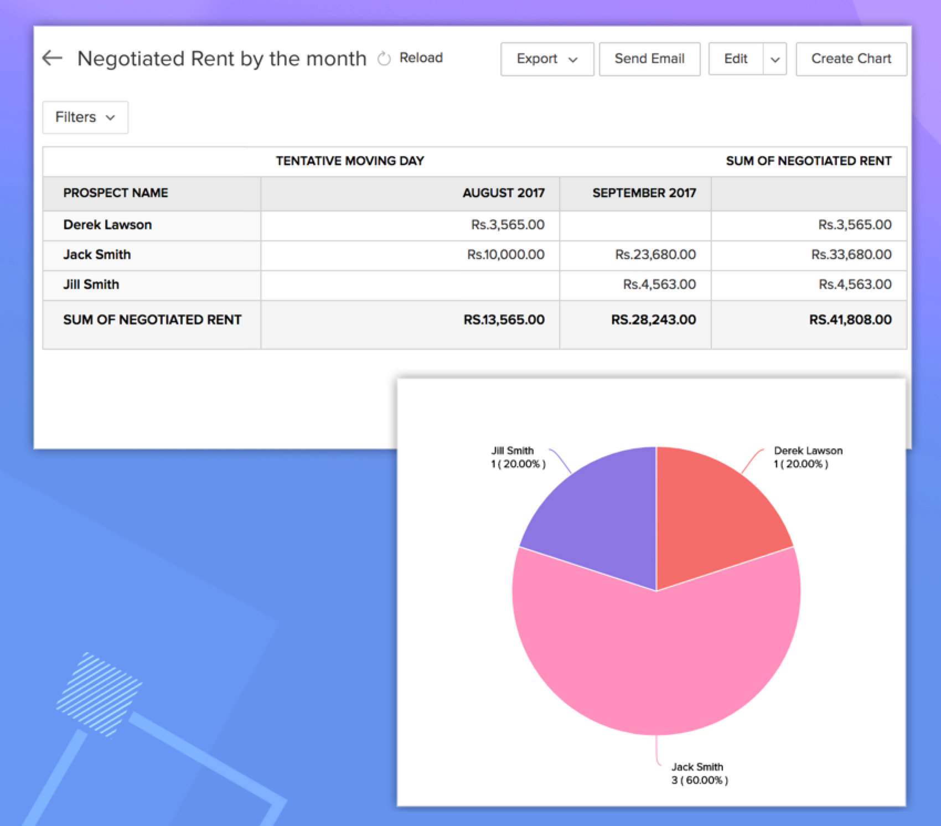Open the Export dropdown

tap(546, 59)
